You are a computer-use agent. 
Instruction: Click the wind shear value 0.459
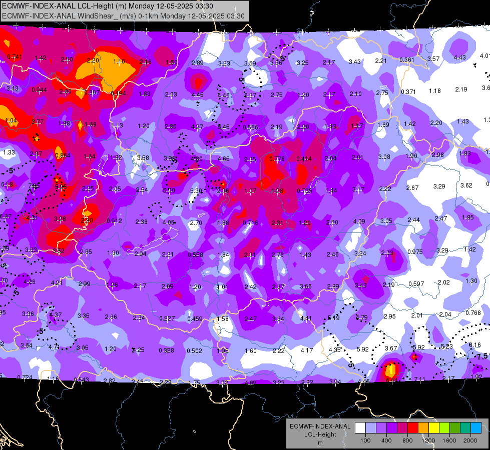click(x=195, y=319)
